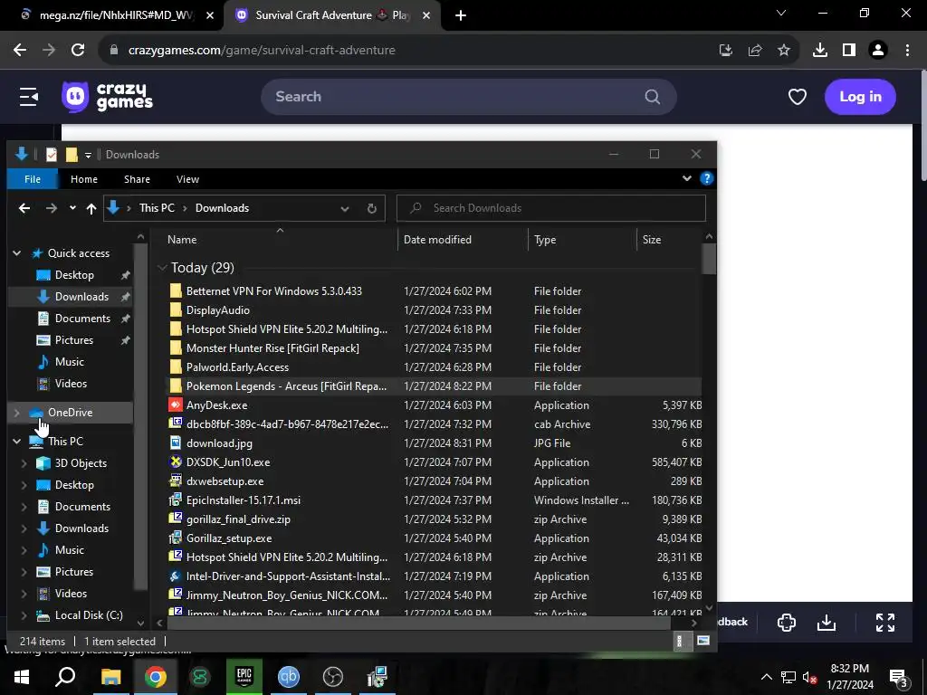
Task: Select the DXSDK_Jun10.exe file
Action: tap(228, 462)
